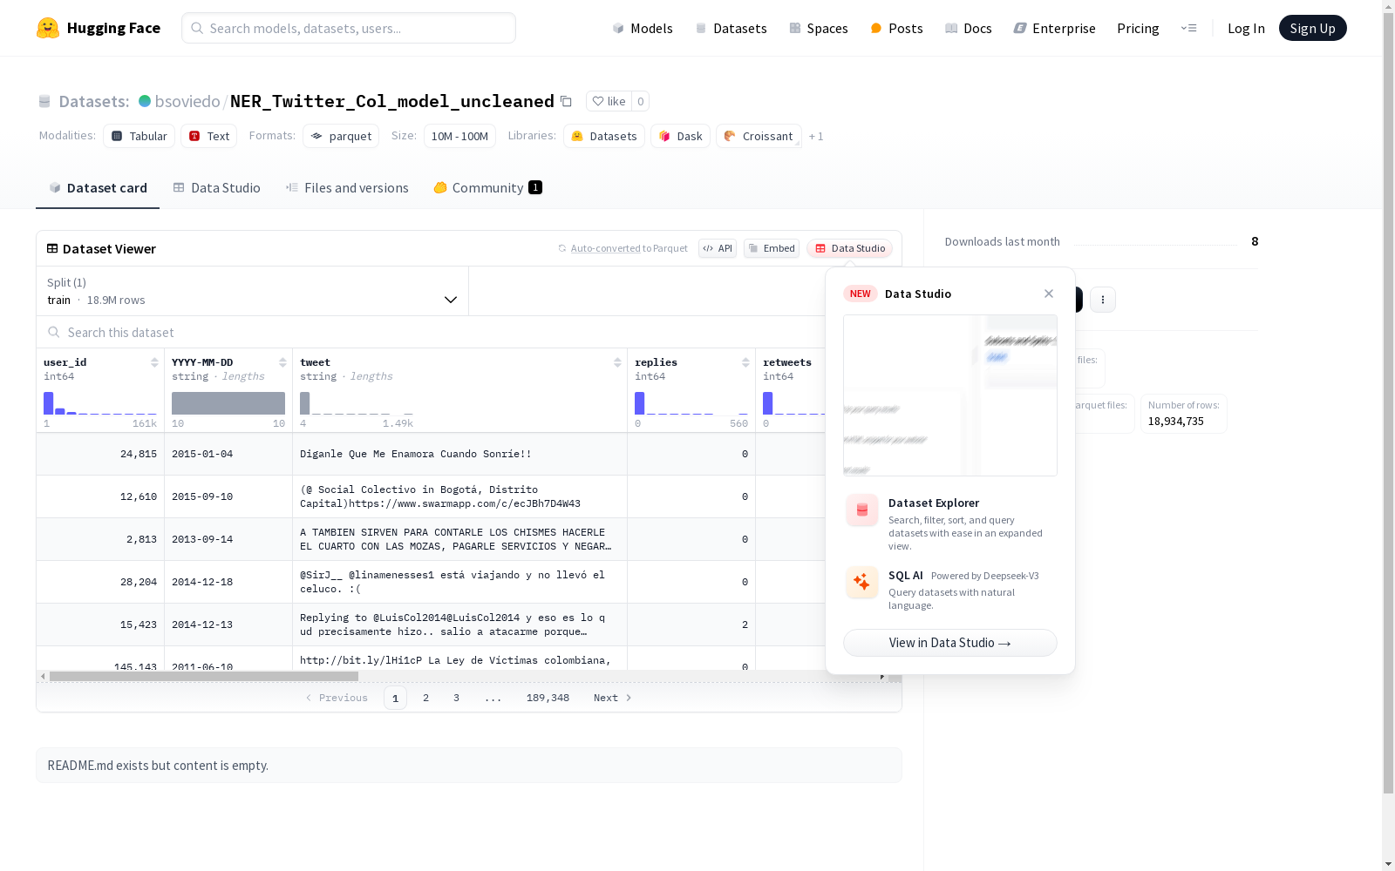Click the user_id histogram bar chart
The height and width of the screenshot is (871, 1395).
[100, 403]
